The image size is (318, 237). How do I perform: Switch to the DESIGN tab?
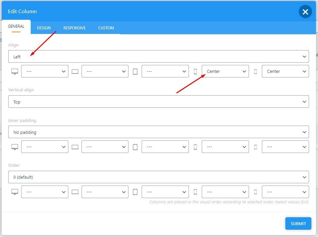click(44, 28)
